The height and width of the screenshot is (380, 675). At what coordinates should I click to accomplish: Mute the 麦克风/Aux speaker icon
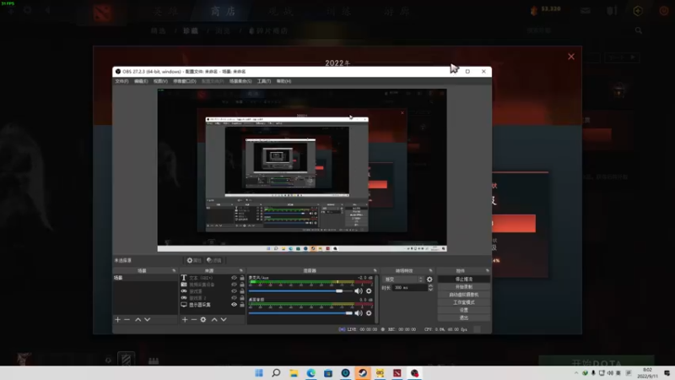pyautogui.click(x=358, y=290)
